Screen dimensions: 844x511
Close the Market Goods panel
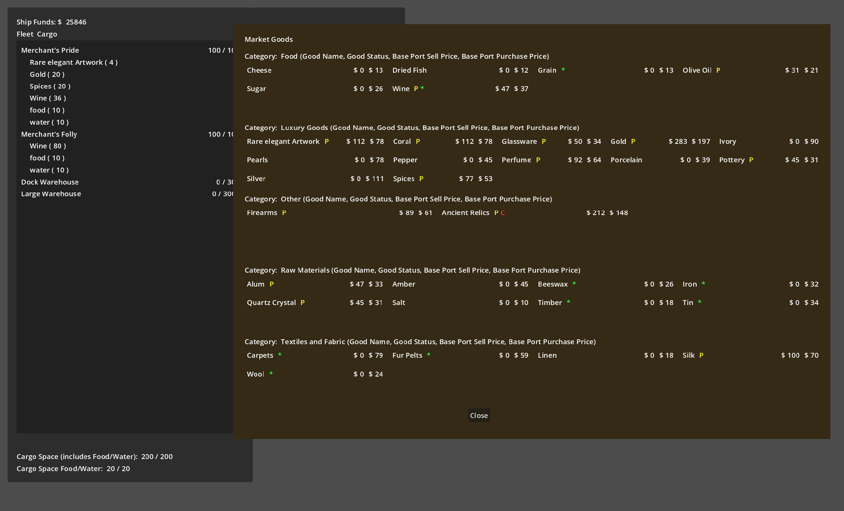click(479, 415)
